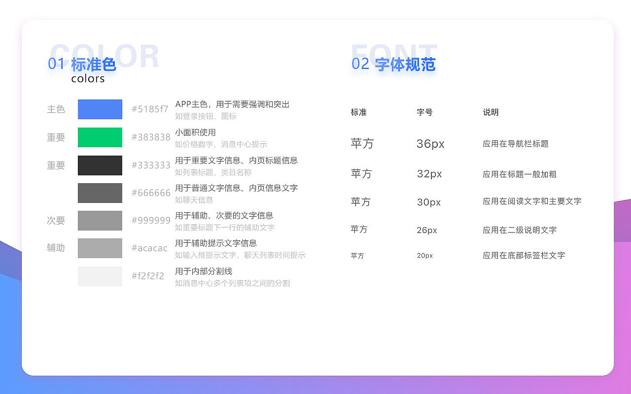Click the 主色 row label
This screenshot has width=631, height=394.
(56, 109)
